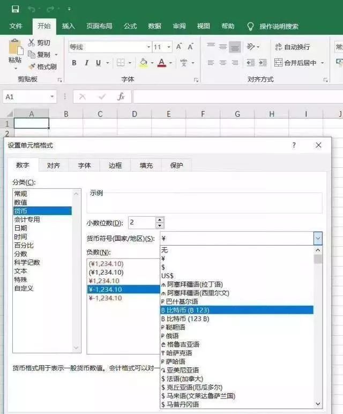Switch to the 审阅 ribbon tab
The image size is (343, 414).
click(x=179, y=26)
